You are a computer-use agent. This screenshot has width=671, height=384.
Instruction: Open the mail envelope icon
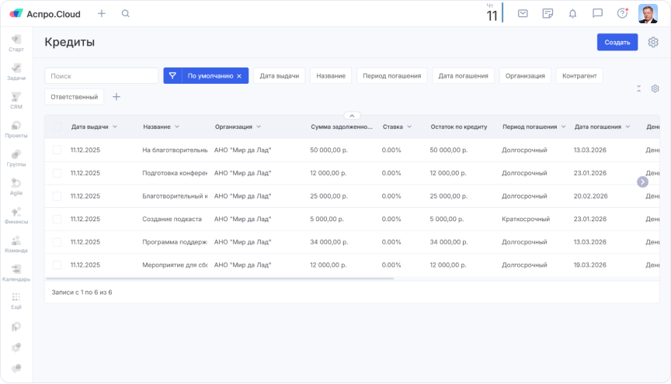click(523, 13)
